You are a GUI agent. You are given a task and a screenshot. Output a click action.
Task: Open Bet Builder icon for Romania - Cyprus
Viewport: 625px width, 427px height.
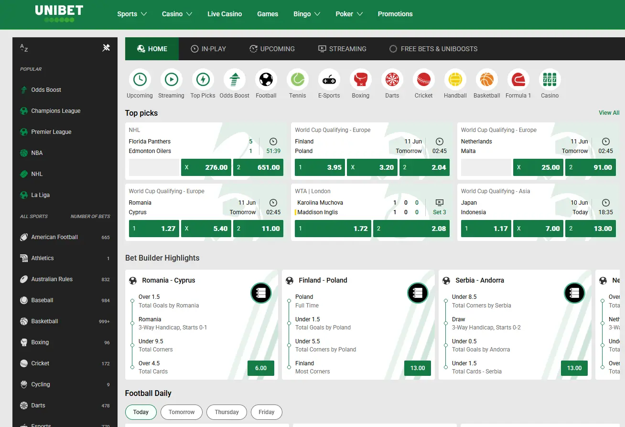tap(261, 293)
